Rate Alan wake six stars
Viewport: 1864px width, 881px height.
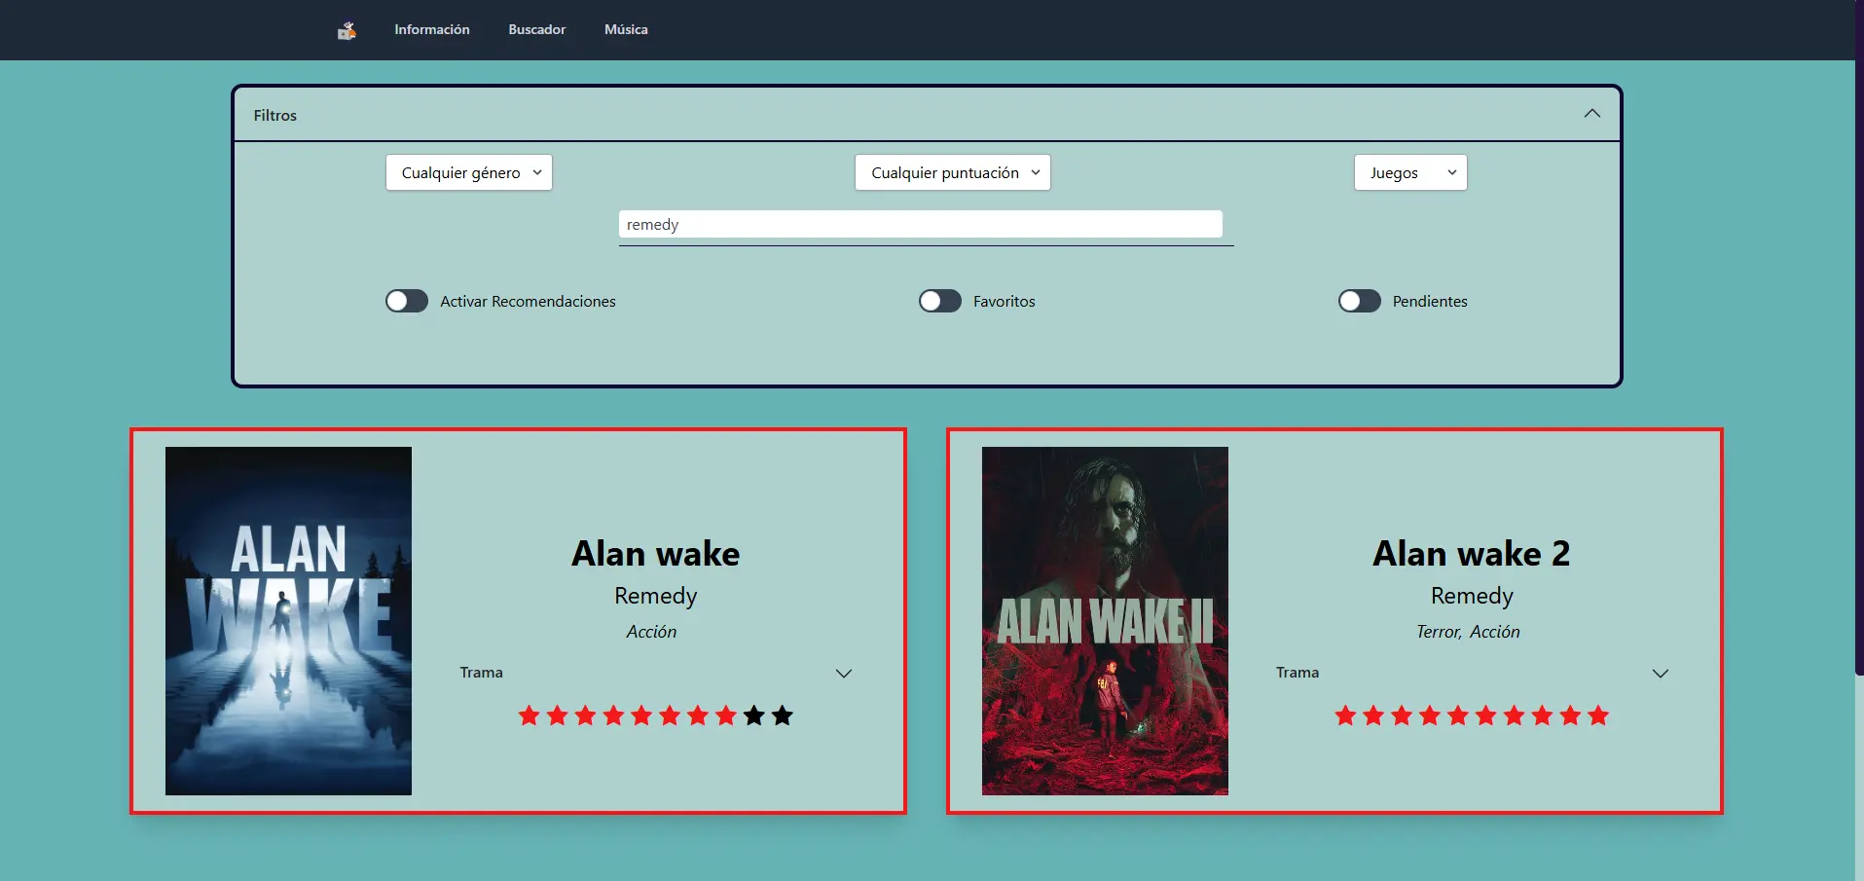coord(670,716)
